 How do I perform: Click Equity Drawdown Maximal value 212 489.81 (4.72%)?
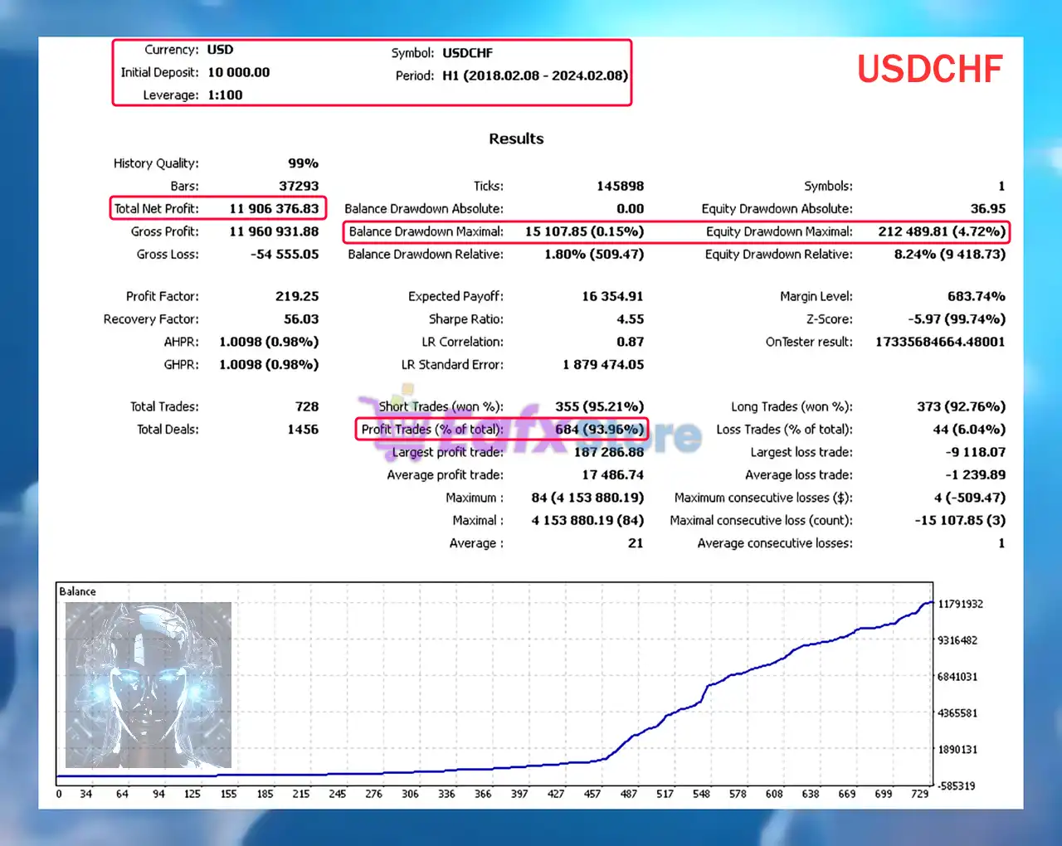[x=942, y=231]
